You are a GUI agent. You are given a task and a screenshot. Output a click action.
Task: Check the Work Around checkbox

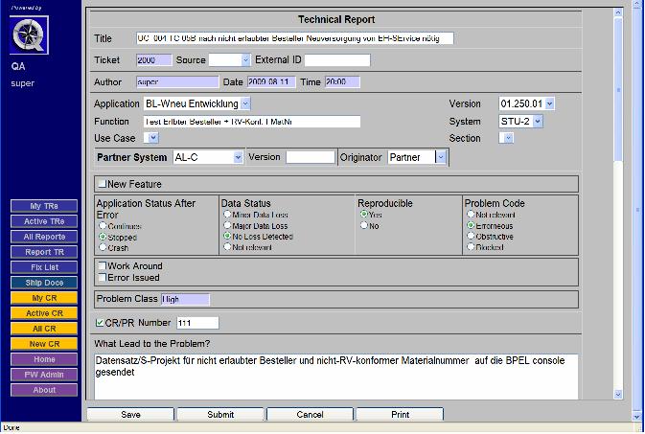click(102, 266)
